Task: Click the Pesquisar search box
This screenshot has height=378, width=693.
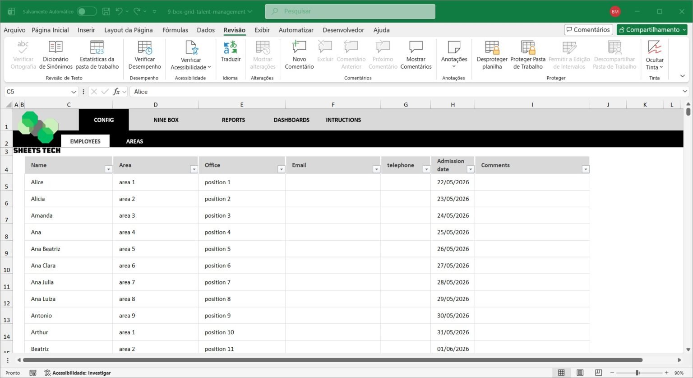Action: (350, 11)
